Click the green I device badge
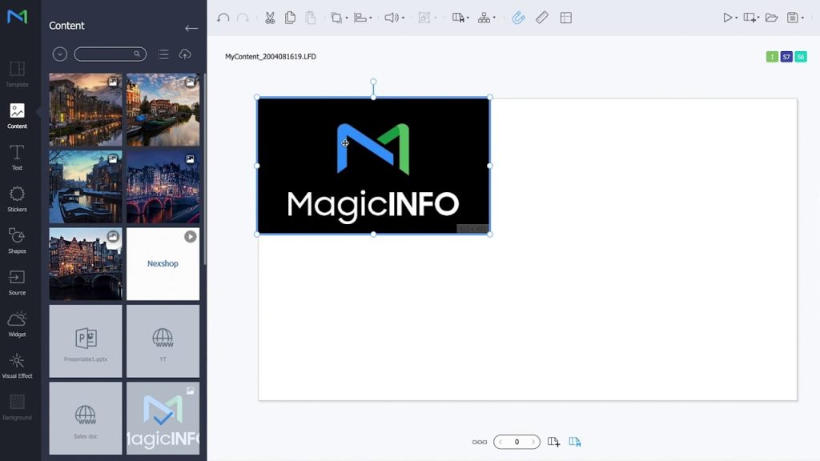The width and height of the screenshot is (820, 461). point(772,57)
